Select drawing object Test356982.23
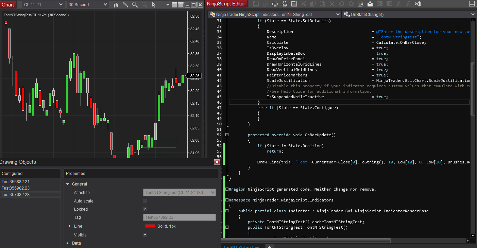The height and width of the screenshot is (248, 477). coord(30,188)
